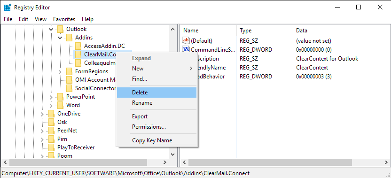This screenshot has width=391, height=178.
Task: Click tree pane scroll right arrow
Action: (x=164, y=163)
